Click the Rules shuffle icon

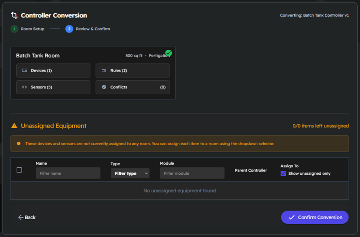coord(104,70)
